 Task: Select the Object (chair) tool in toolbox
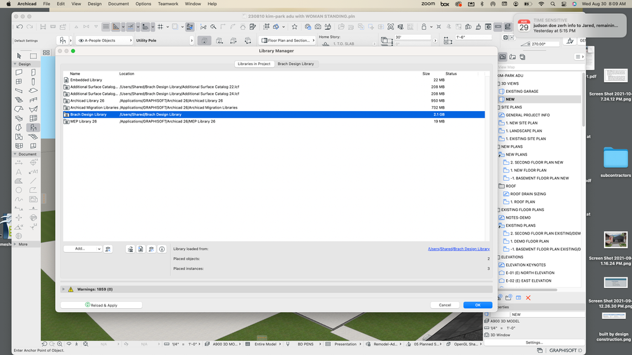[x=34, y=128]
